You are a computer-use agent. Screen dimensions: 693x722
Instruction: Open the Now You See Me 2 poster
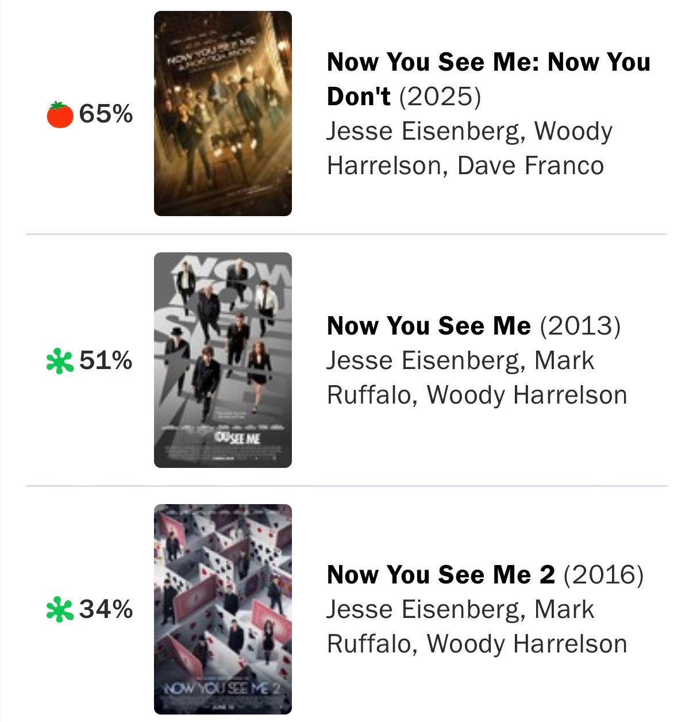[223, 609]
